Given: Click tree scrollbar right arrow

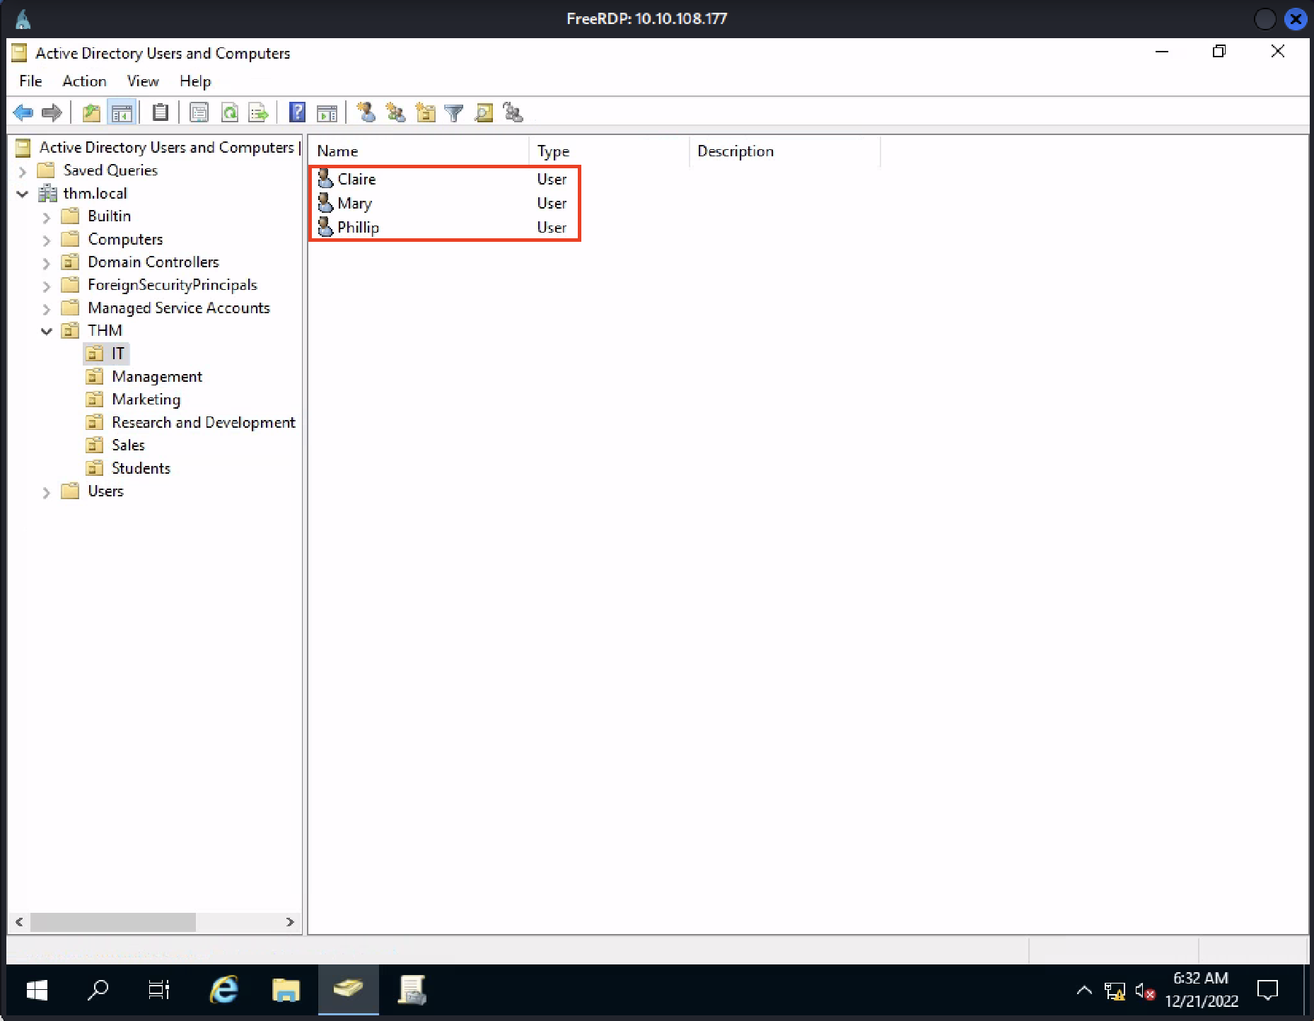Looking at the screenshot, I should point(290,922).
